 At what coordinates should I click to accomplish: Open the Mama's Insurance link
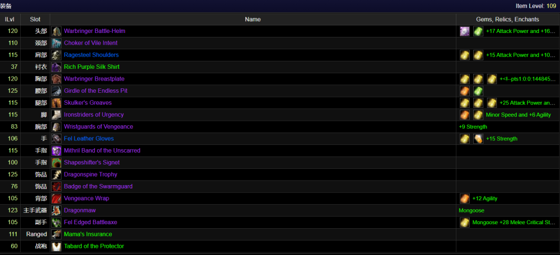[x=88, y=234]
